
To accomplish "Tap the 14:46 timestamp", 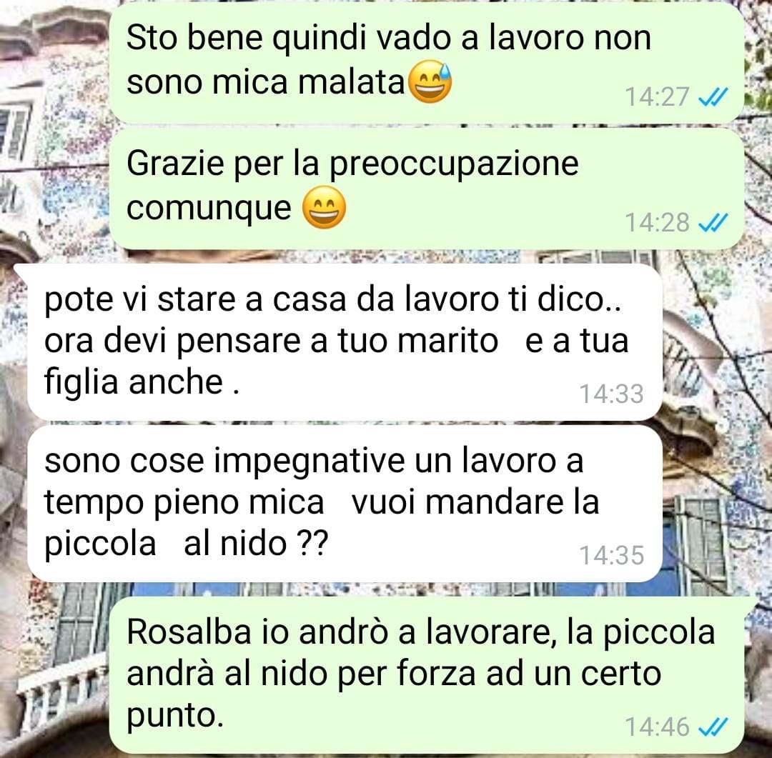I will [657, 727].
